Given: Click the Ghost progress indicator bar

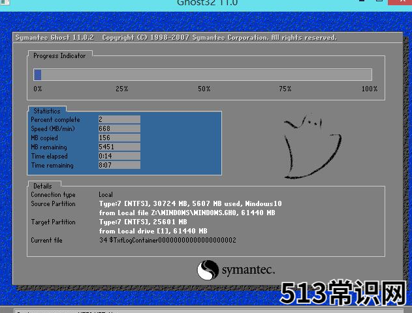Looking at the screenshot, I should pos(202,75).
